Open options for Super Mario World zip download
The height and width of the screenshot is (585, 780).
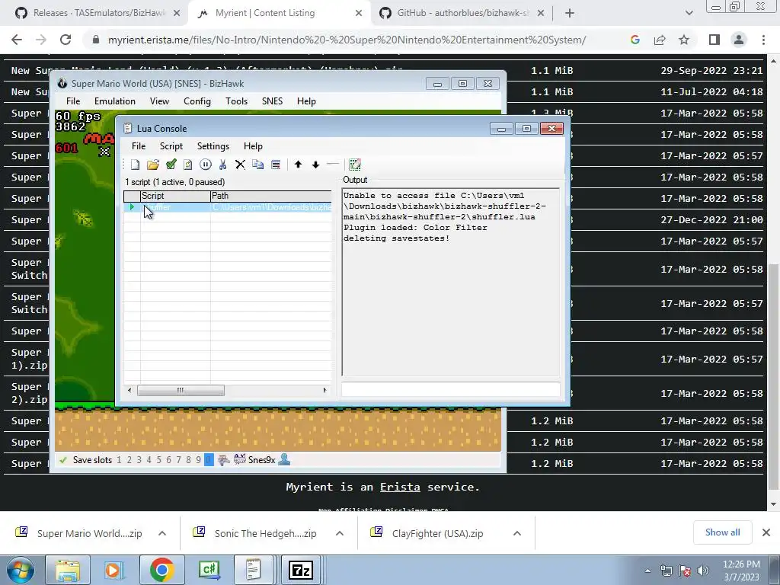162,533
